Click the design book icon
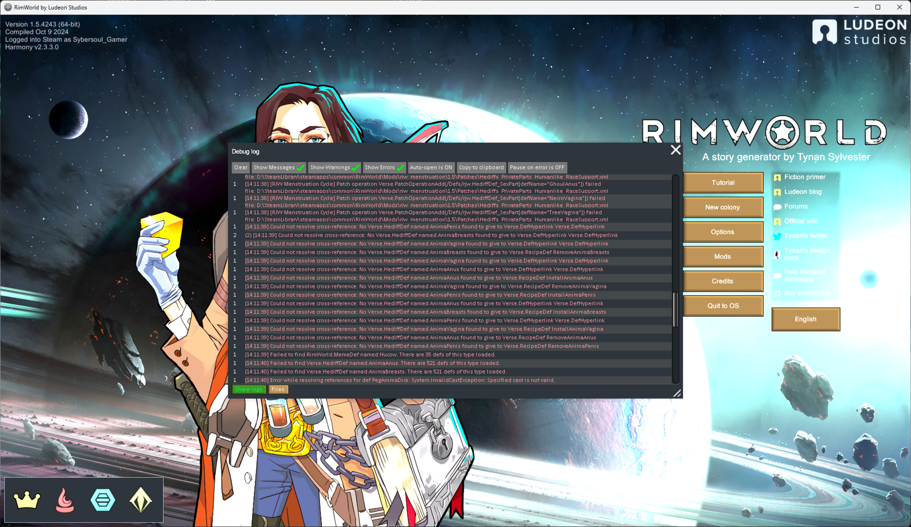 tap(777, 254)
